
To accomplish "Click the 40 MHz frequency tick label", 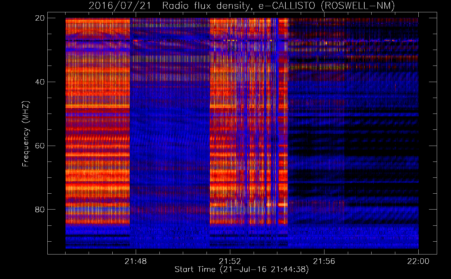I will coord(40,82).
